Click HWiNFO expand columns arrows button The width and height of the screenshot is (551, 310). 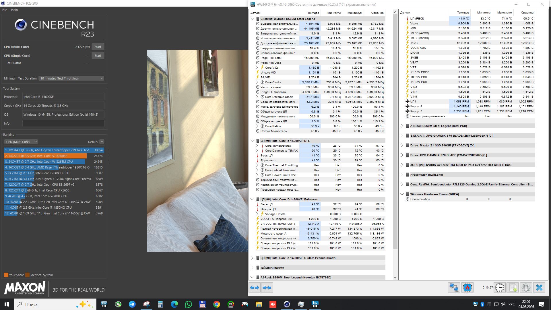(255, 288)
